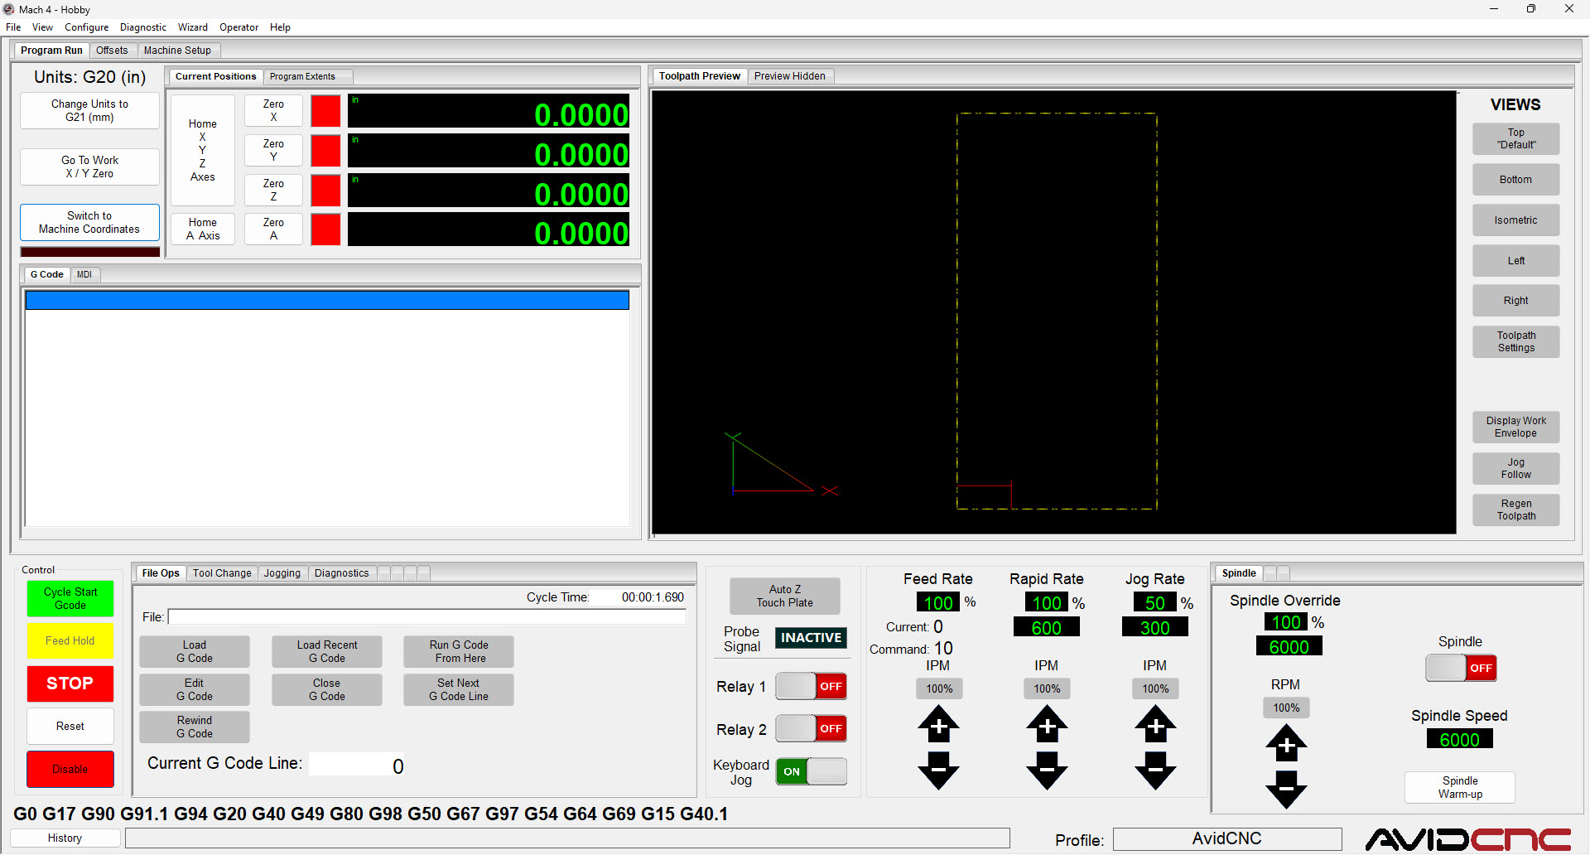The width and height of the screenshot is (1590, 855).
Task: Change units to G21 (mm)
Action: pyautogui.click(x=89, y=110)
